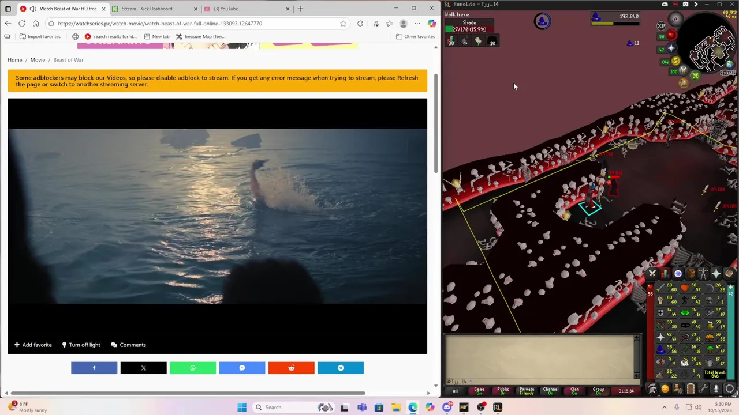Screen dimensions: 739x415
Task: Mute the Beast of War browser tab
Action: 33,9
